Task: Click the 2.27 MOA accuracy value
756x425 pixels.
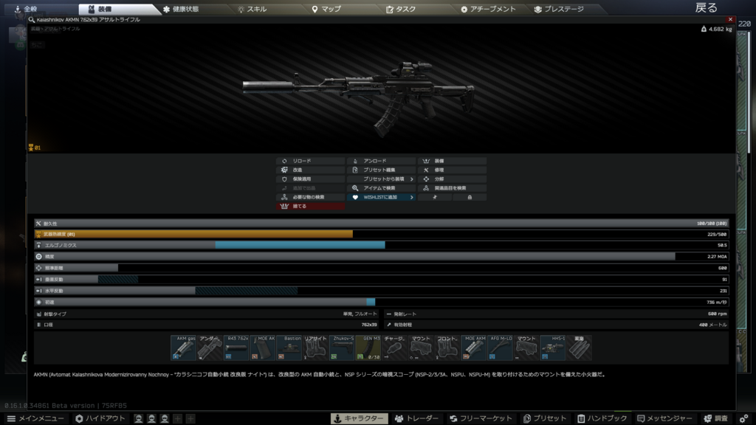Action: tap(717, 257)
